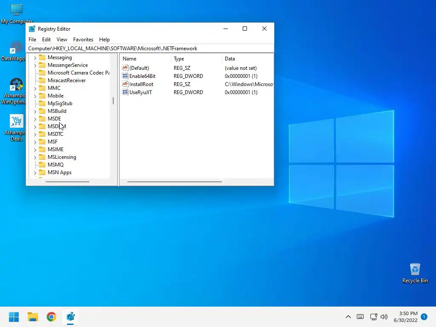This screenshot has width=436, height=327.
Task: Click the InstallRoot string value icon
Action: 125,84
